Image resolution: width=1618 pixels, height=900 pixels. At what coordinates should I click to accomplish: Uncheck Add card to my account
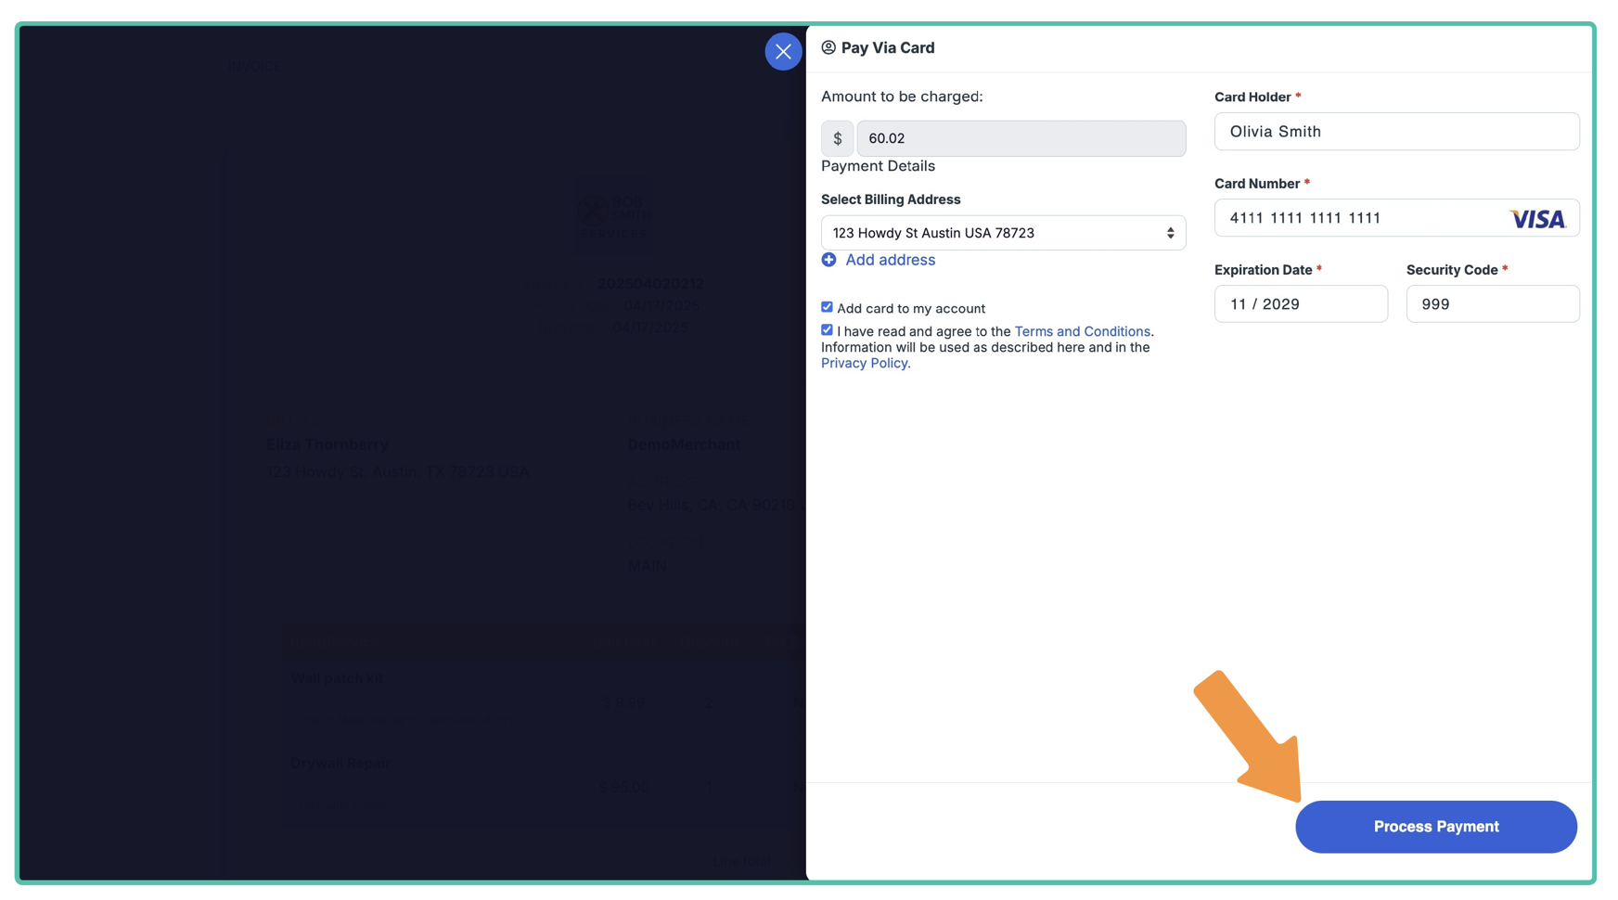click(827, 307)
